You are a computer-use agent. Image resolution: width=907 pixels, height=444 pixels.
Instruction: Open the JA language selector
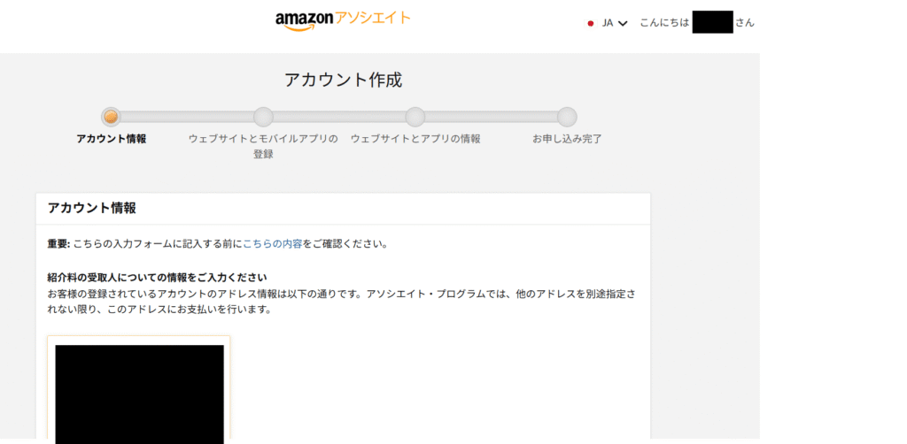point(608,23)
